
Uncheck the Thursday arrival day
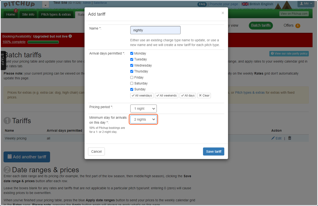pos(132,71)
